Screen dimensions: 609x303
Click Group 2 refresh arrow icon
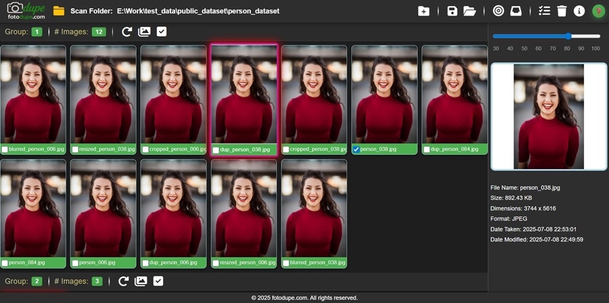click(x=123, y=281)
